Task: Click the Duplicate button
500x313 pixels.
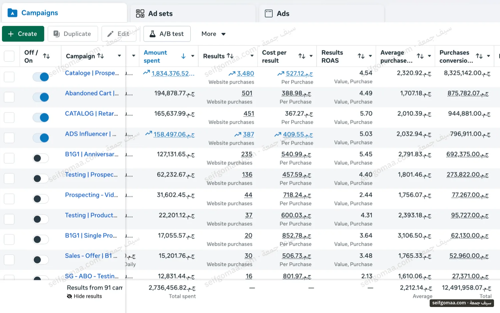Action: (73, 34)
